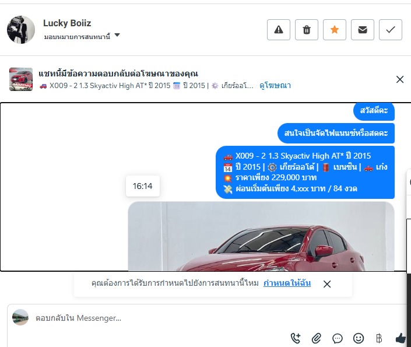Click the baht payment request icon
The height and width of the screenshot is (347, 411).
pos(379,338)
